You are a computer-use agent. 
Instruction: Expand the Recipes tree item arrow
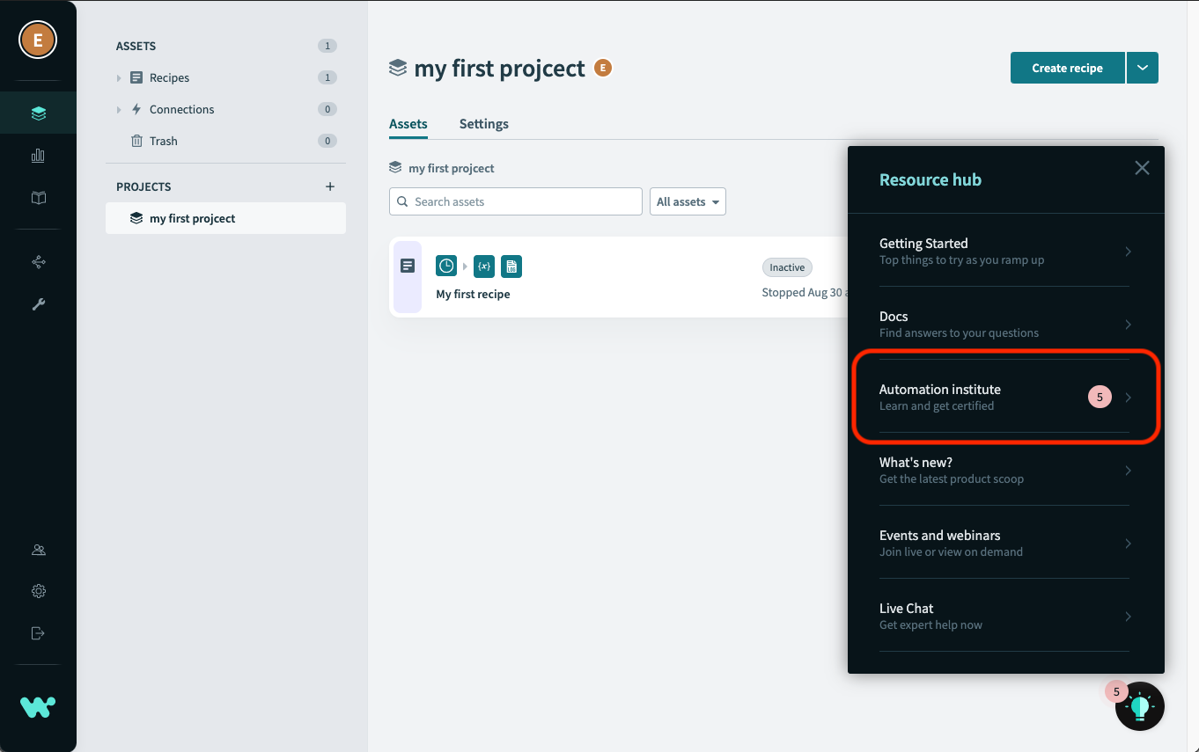[119, 78]
